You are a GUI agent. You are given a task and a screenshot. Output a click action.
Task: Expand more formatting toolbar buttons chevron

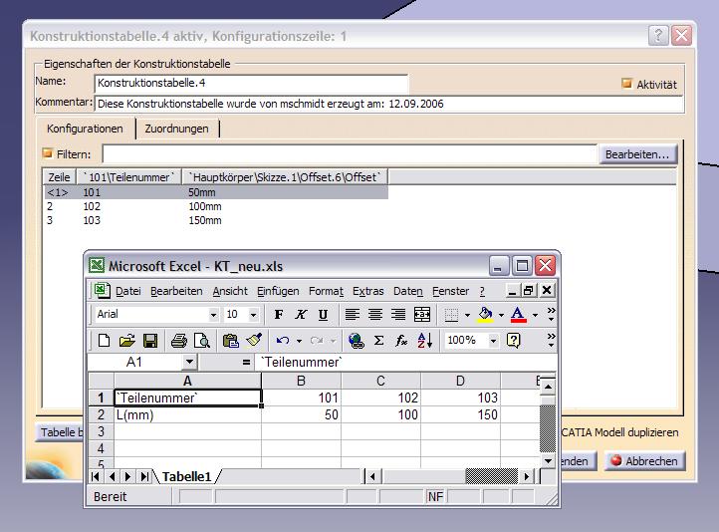click(551, 314)
